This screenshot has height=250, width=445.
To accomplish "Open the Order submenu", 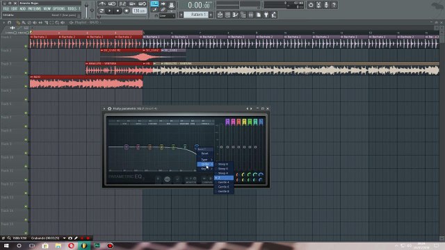I will pos(205,164).
